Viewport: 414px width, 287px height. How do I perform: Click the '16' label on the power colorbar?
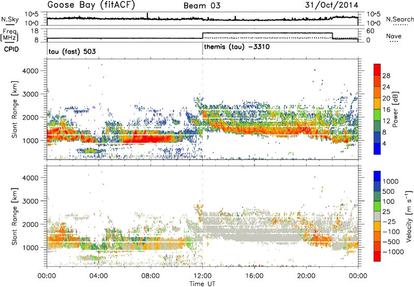point(386,110)
